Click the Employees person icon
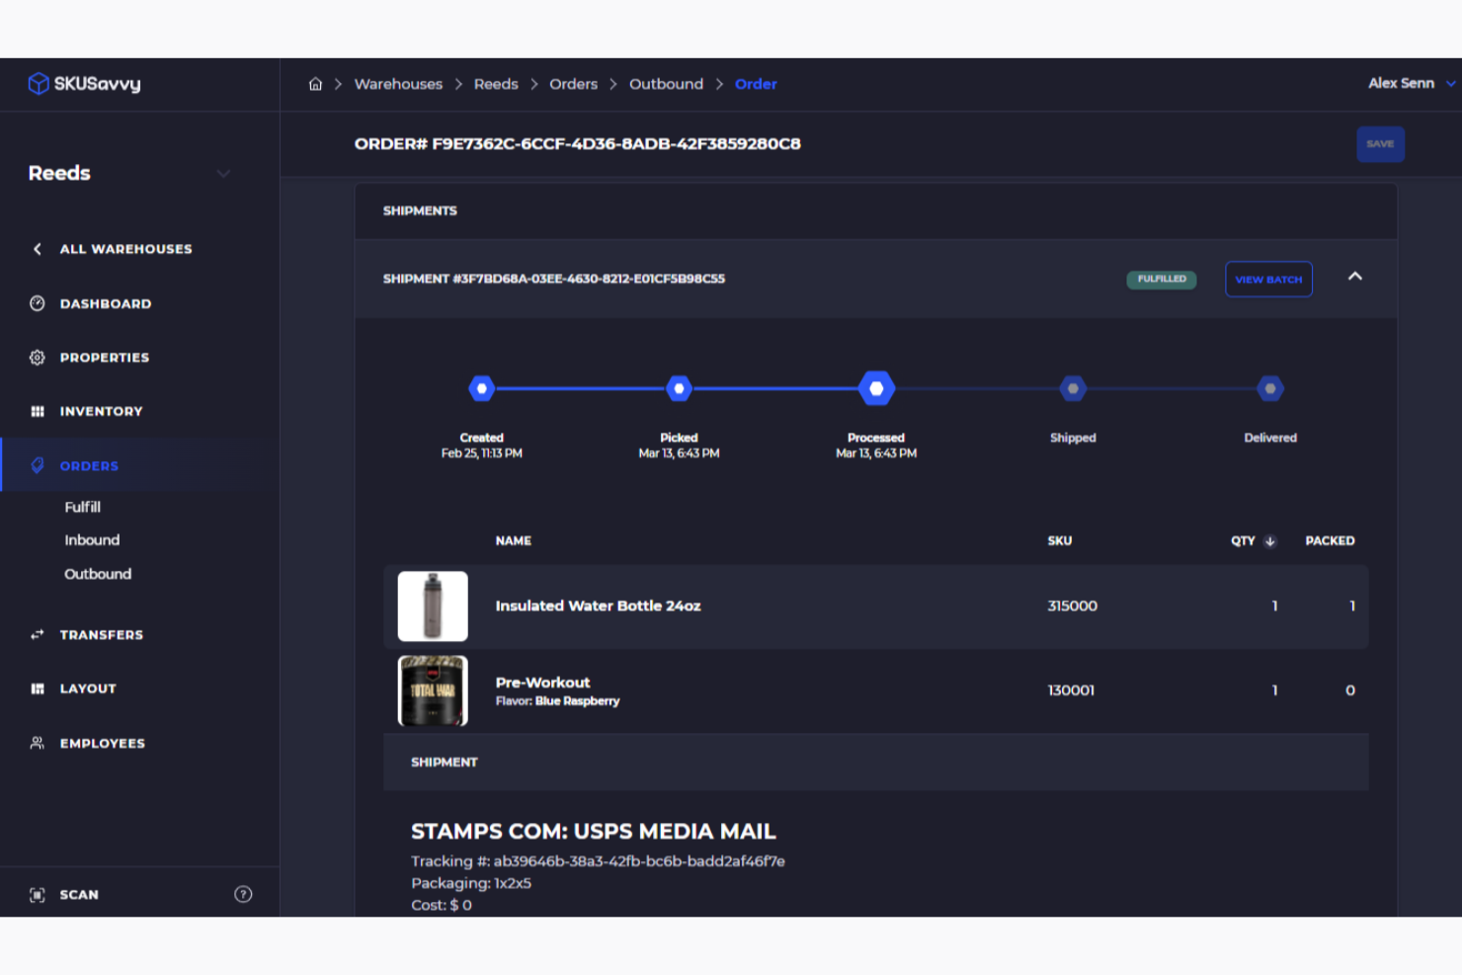Screen dimensions: 1462x975 37,743
